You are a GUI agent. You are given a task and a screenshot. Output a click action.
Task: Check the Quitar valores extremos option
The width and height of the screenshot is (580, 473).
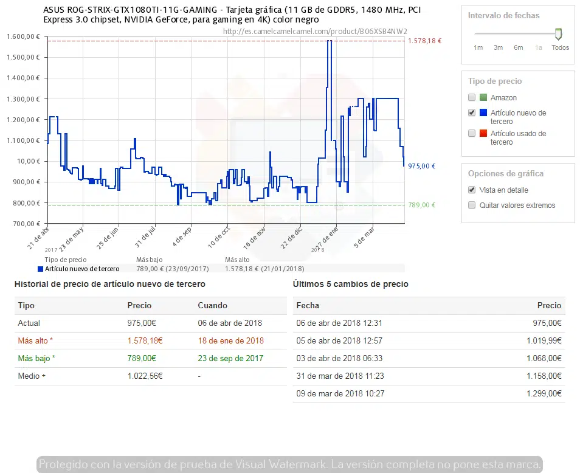[x=472, y=205]
